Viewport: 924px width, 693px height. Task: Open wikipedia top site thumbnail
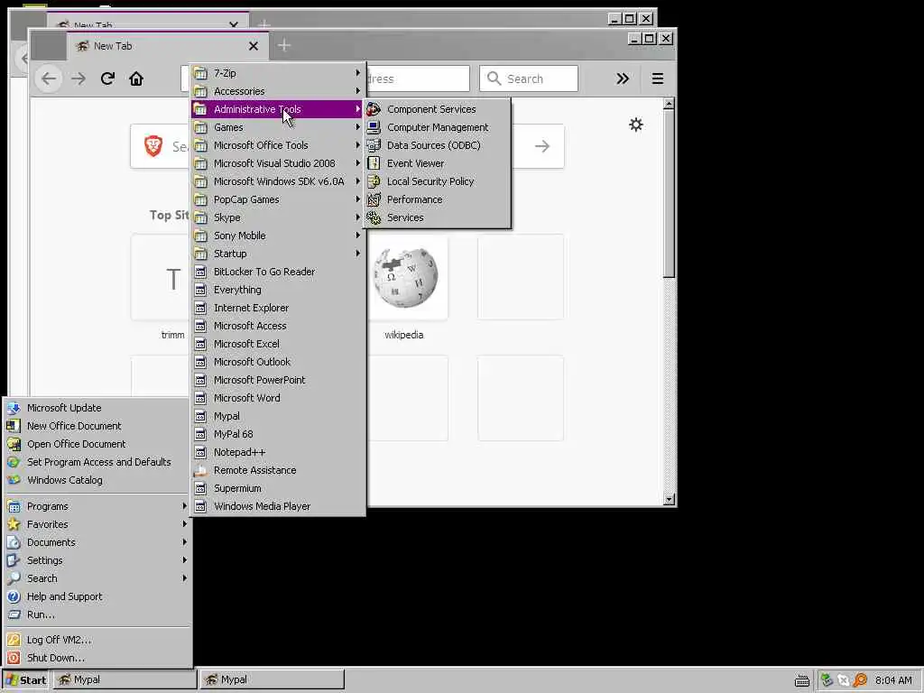tap(404, 277)
